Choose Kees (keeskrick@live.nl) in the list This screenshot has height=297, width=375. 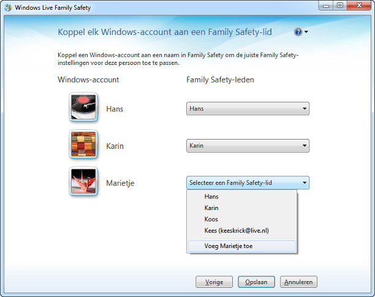pyautogui.click(x=242, y=231)
